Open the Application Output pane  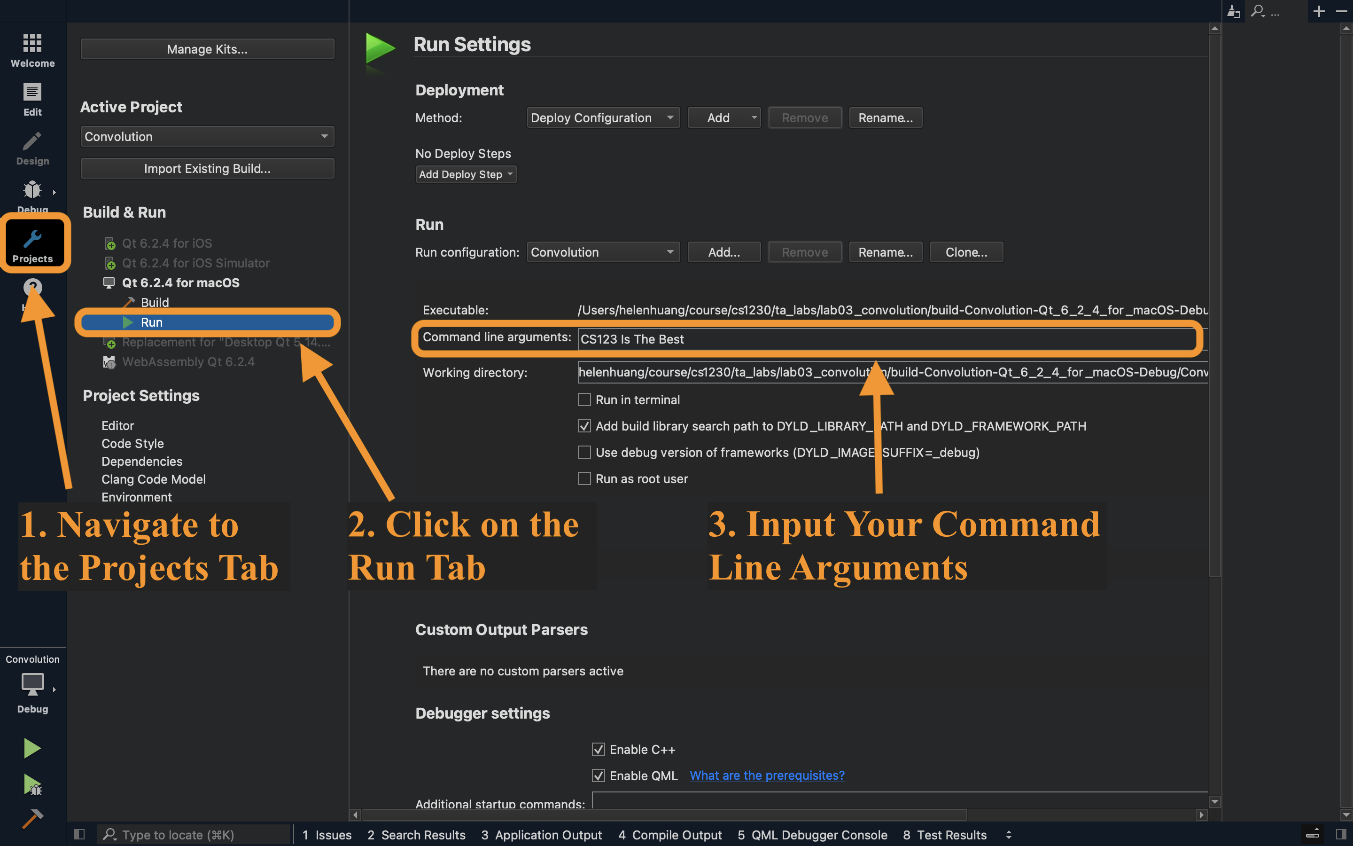[x=542, y=835]
